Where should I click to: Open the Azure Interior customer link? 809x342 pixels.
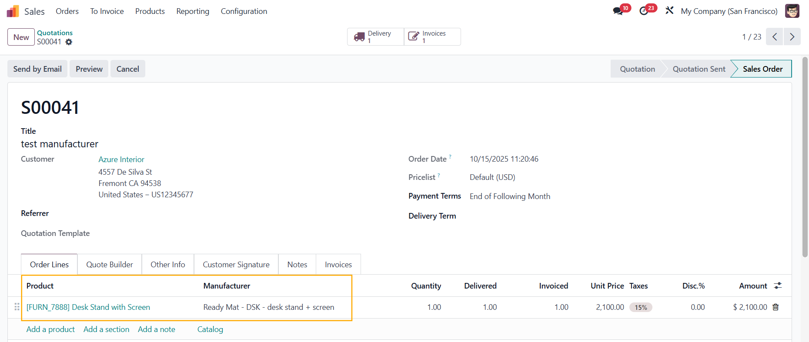pyautogui.click(x=121, y=159)
